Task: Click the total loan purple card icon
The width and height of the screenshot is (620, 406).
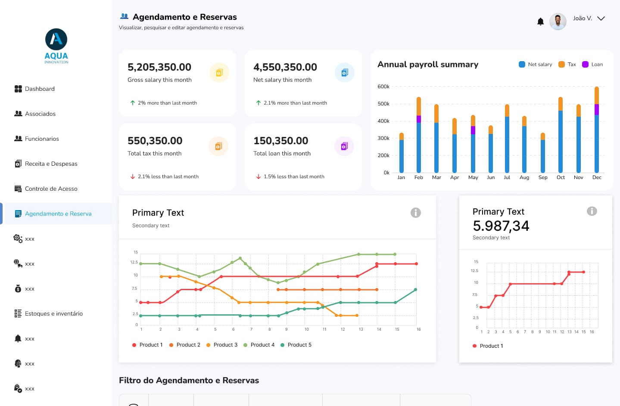Action: [344, 146]
